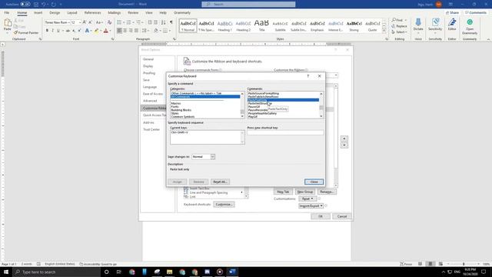The image size is (492, 277).
Task: Click the Reset All button
Action: point(220,182)
